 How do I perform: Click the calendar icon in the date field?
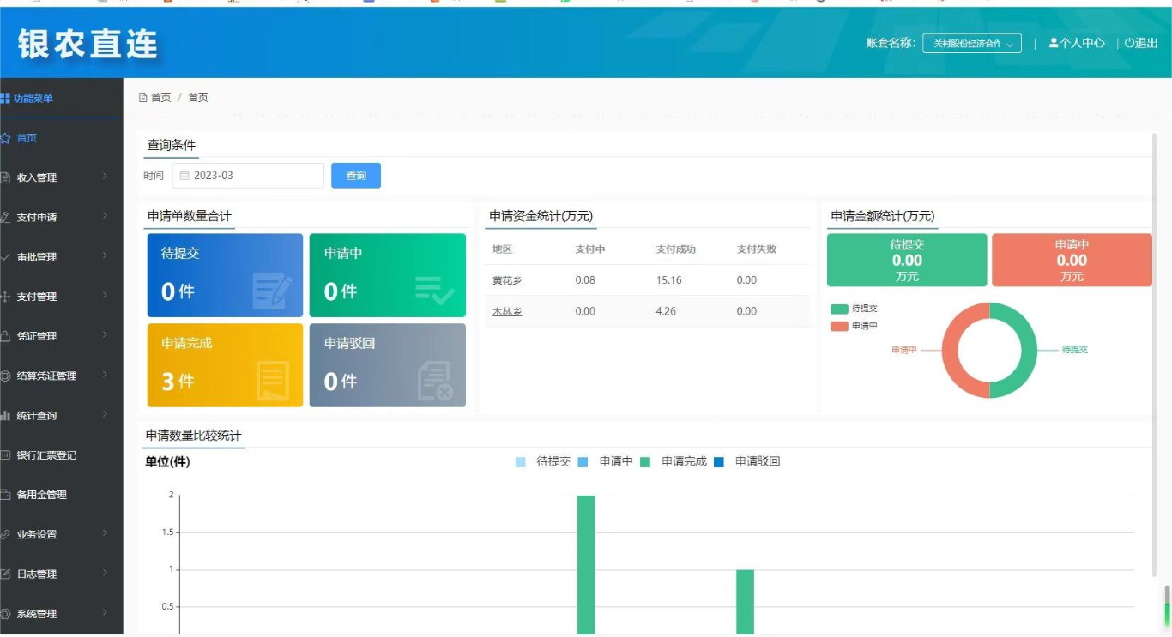pos(184,176)
